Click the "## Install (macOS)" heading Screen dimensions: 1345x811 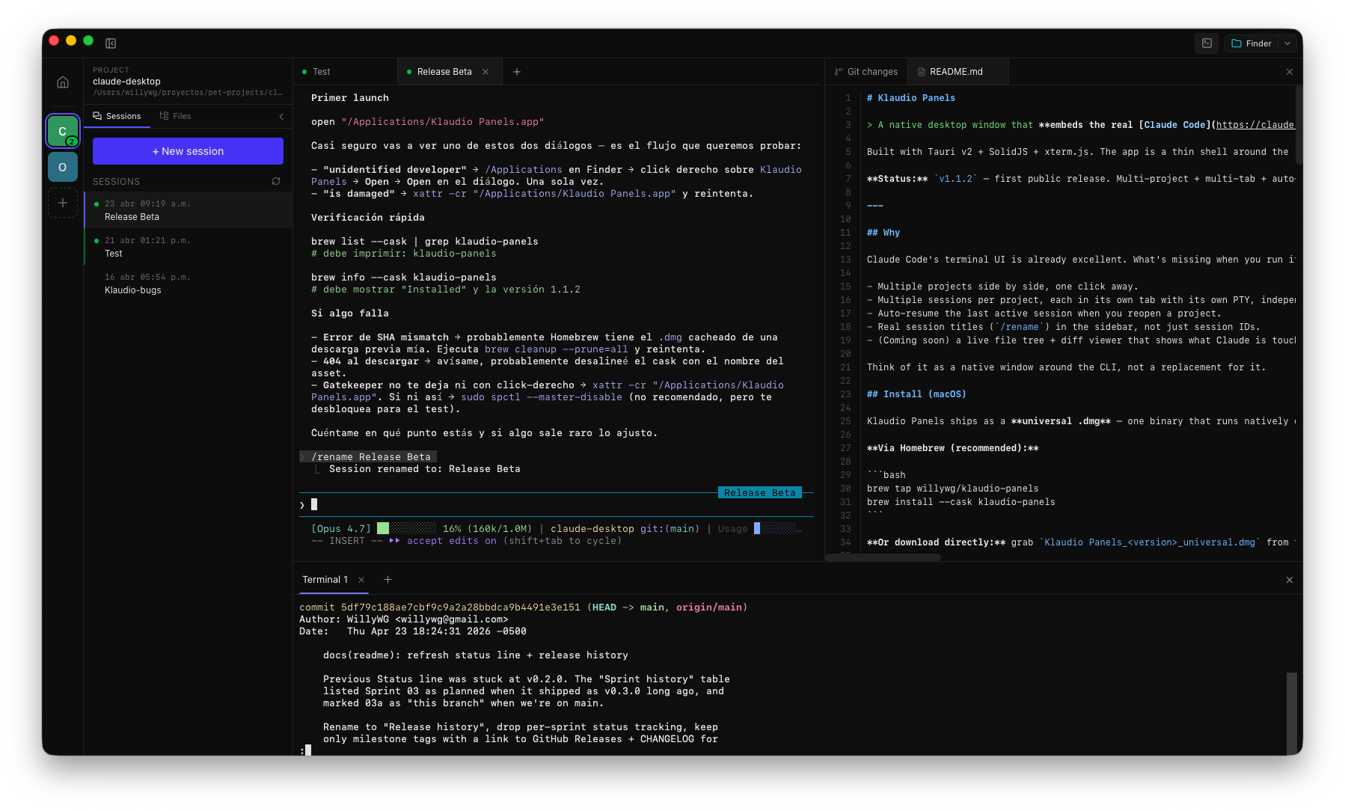916,394
